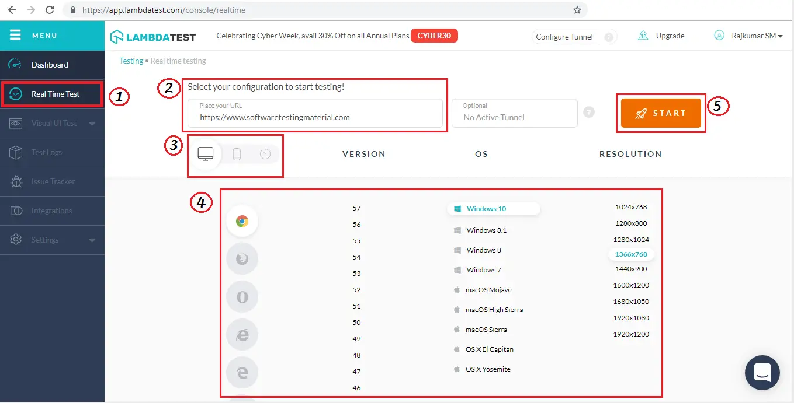
Task: Click the Upgrade rocket icon
Action: tap(643, 36)
